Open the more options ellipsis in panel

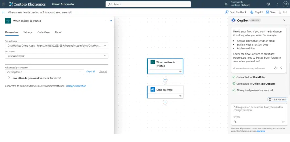pyautogui.click(x=105, y=21)
